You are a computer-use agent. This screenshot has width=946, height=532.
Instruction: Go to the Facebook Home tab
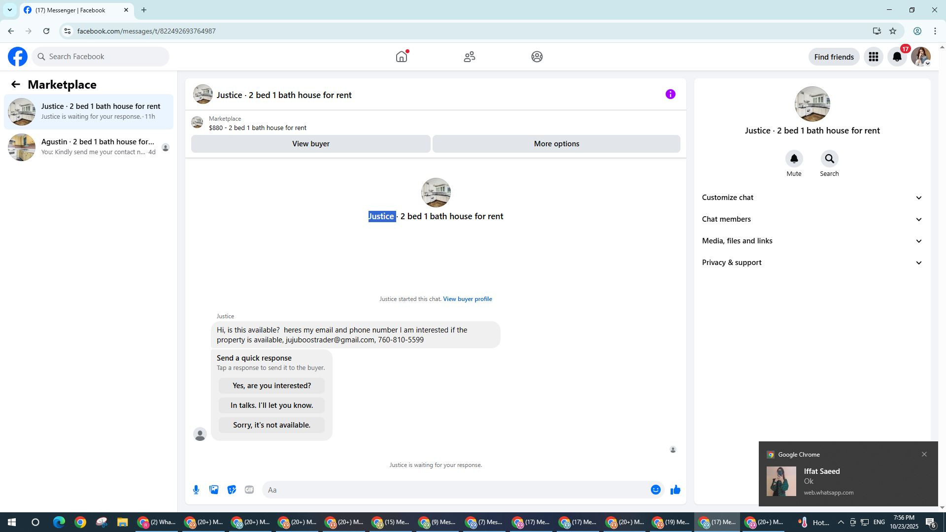click(402, 57)
